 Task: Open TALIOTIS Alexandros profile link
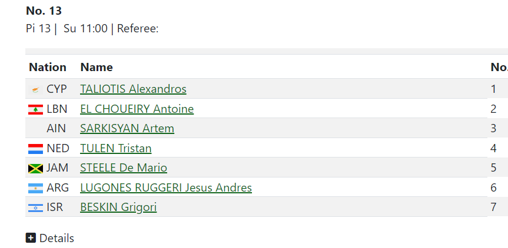tap(133, 89)
